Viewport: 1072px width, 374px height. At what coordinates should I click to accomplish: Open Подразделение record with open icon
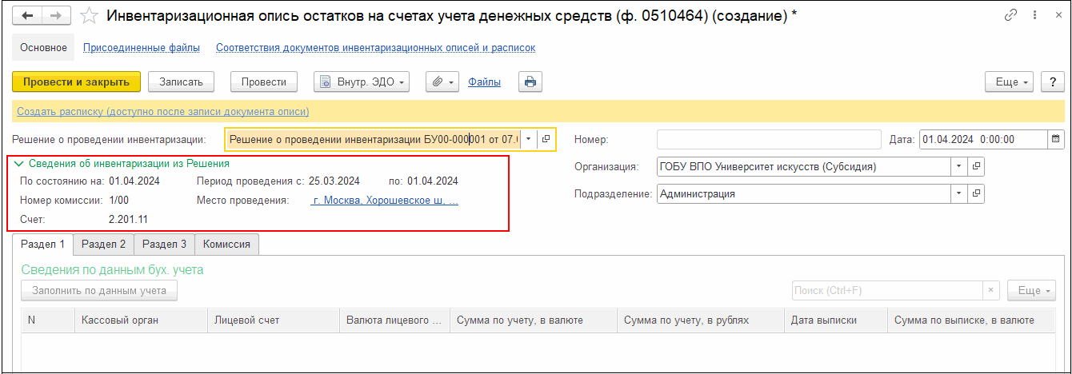(x=976, y=193)
